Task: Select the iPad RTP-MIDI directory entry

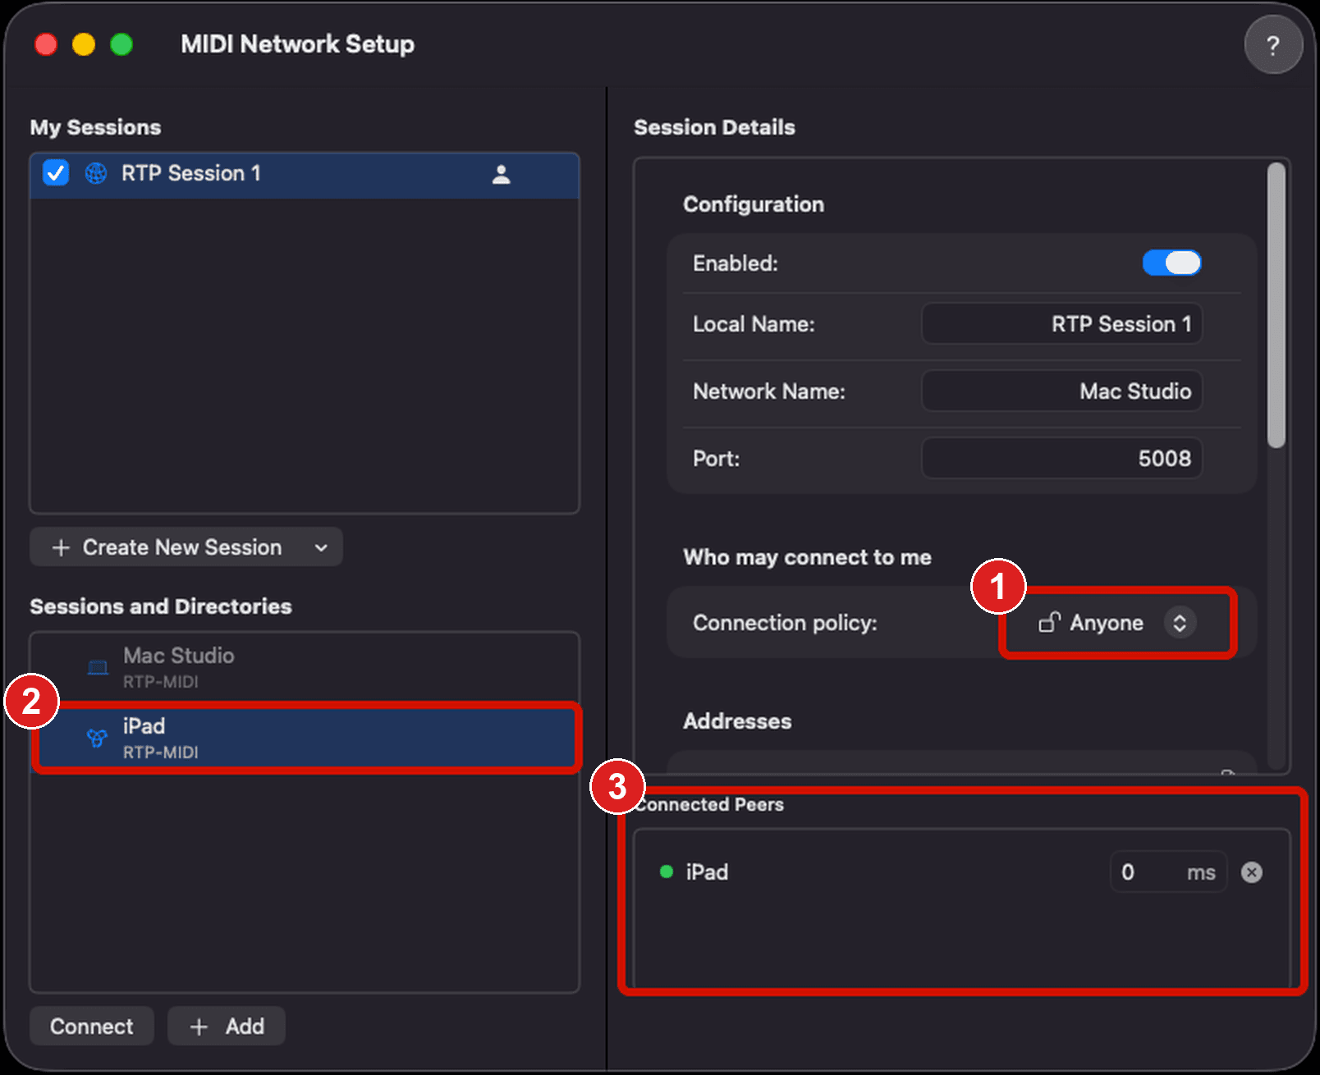Action: (305, 738)
